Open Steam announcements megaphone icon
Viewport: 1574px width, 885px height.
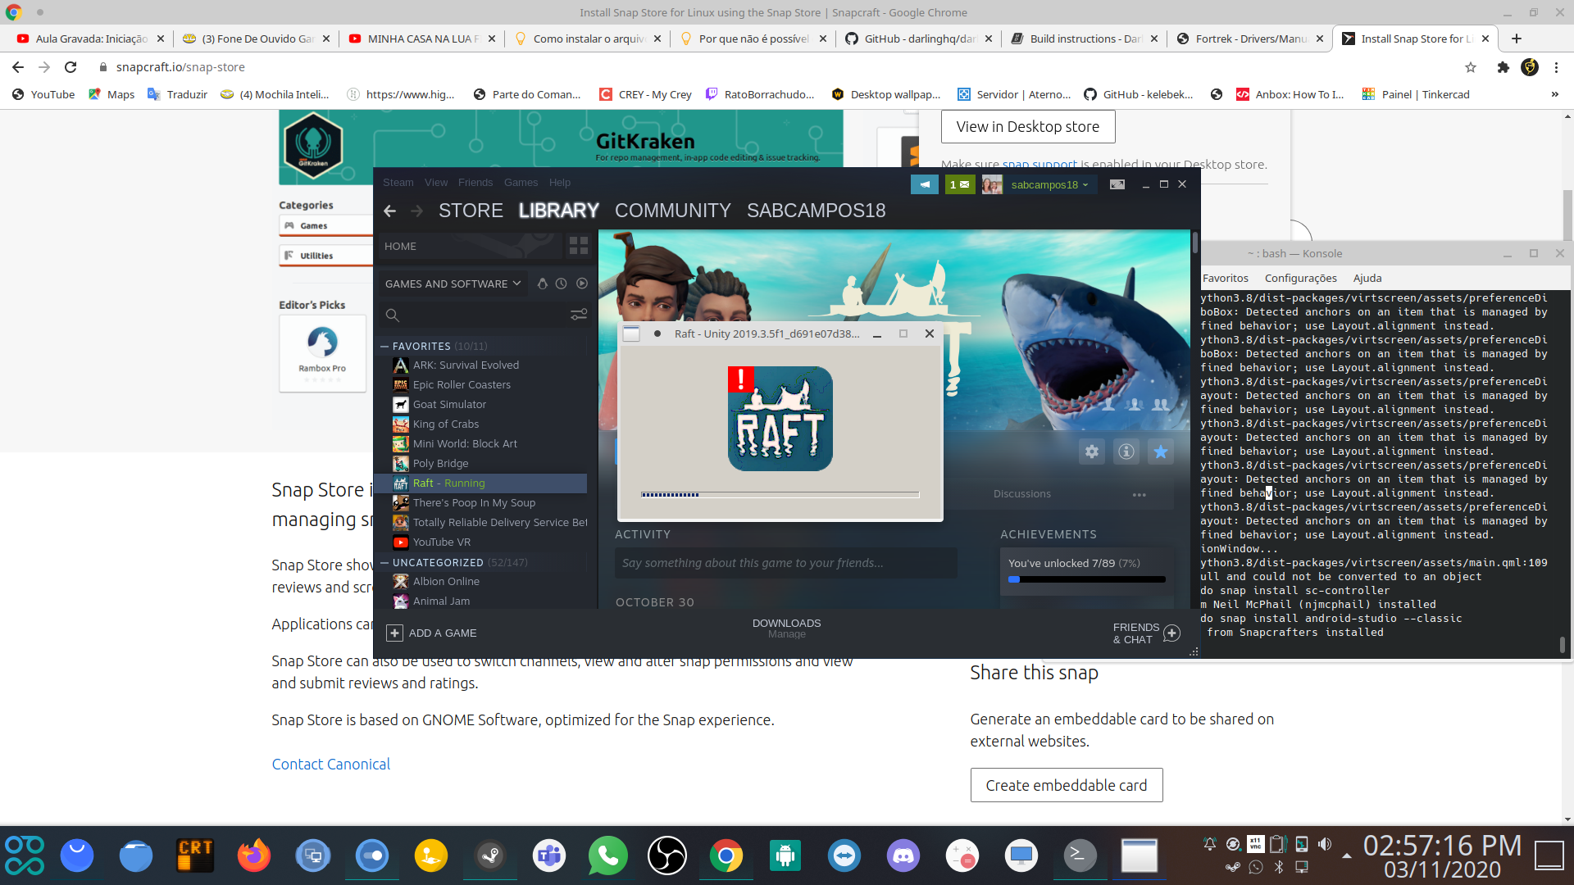click(924, 184)
